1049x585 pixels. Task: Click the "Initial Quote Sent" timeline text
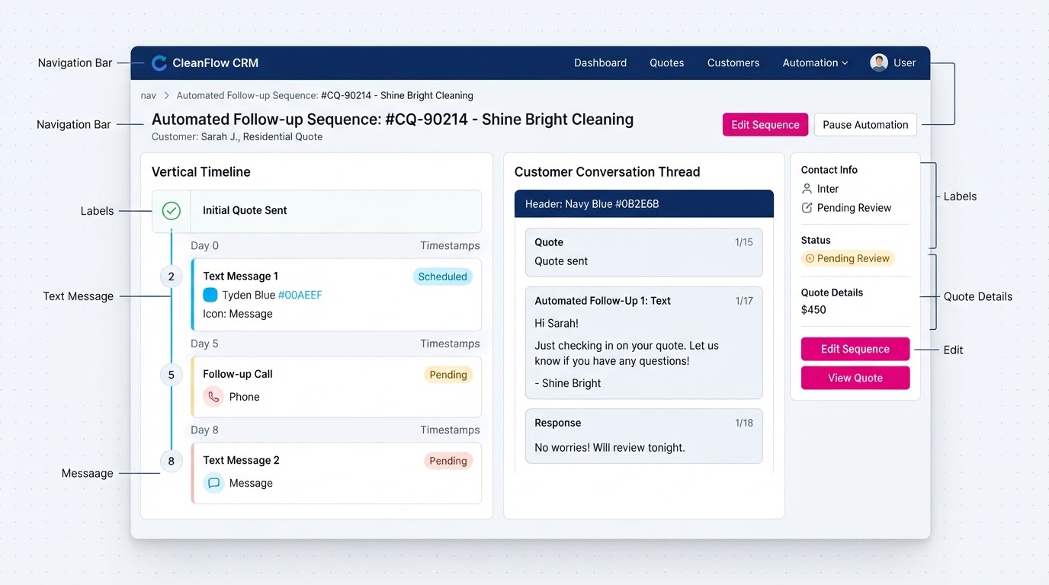245,211
